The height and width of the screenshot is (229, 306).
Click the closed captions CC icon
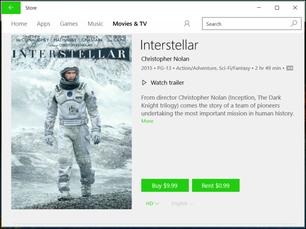pyautogui.click(x=289, y=68)
